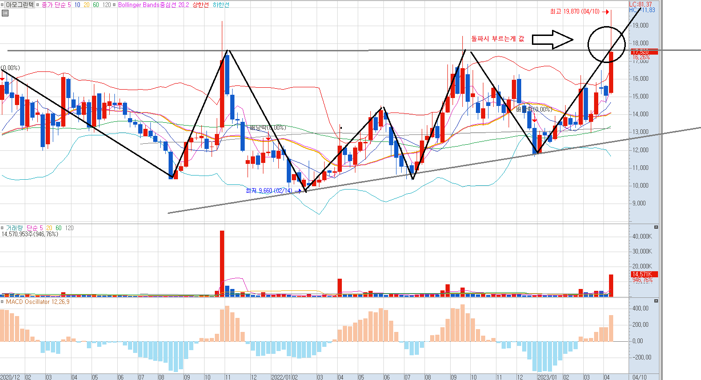
Task: Select the 거래량 volume legend label
Action: tap(14, 228)
